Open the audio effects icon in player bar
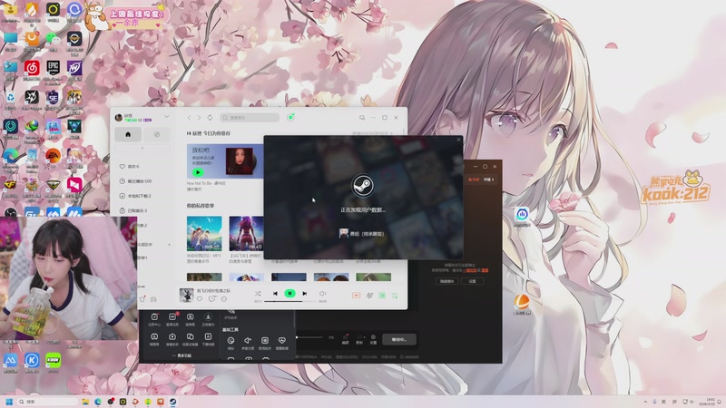The image size is (726, 408). pyautogui.click(x=369, y=296)
